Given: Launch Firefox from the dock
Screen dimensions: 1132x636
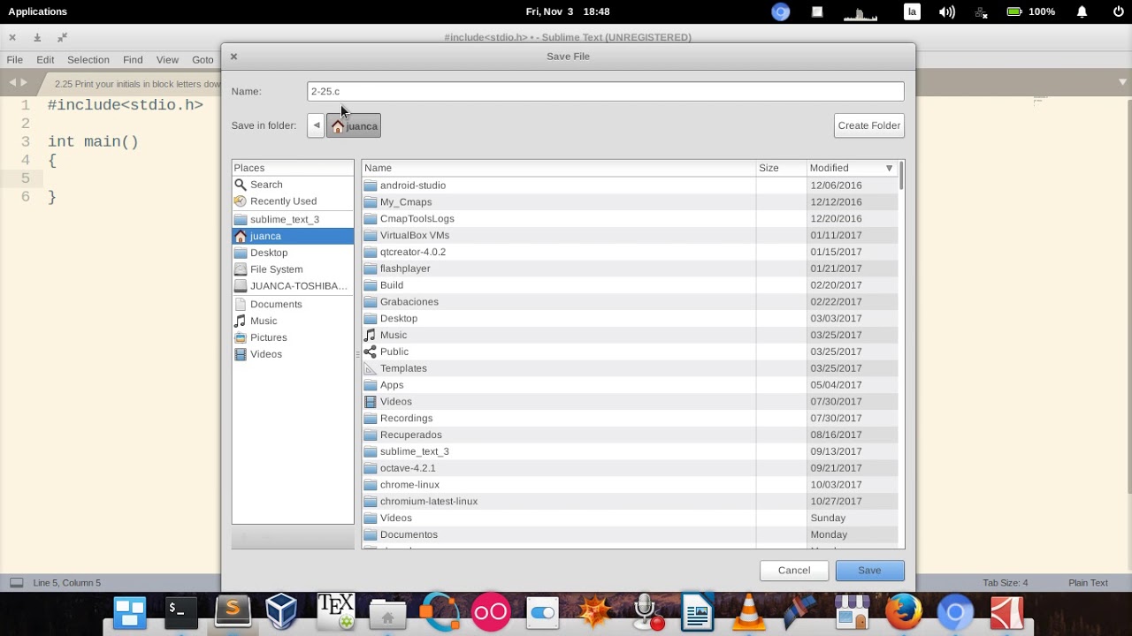Looking at the screenshot, I should [x=904, y=612].
